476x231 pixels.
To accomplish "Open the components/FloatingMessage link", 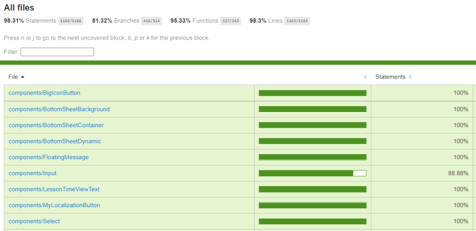I will (x=49, y=157).
